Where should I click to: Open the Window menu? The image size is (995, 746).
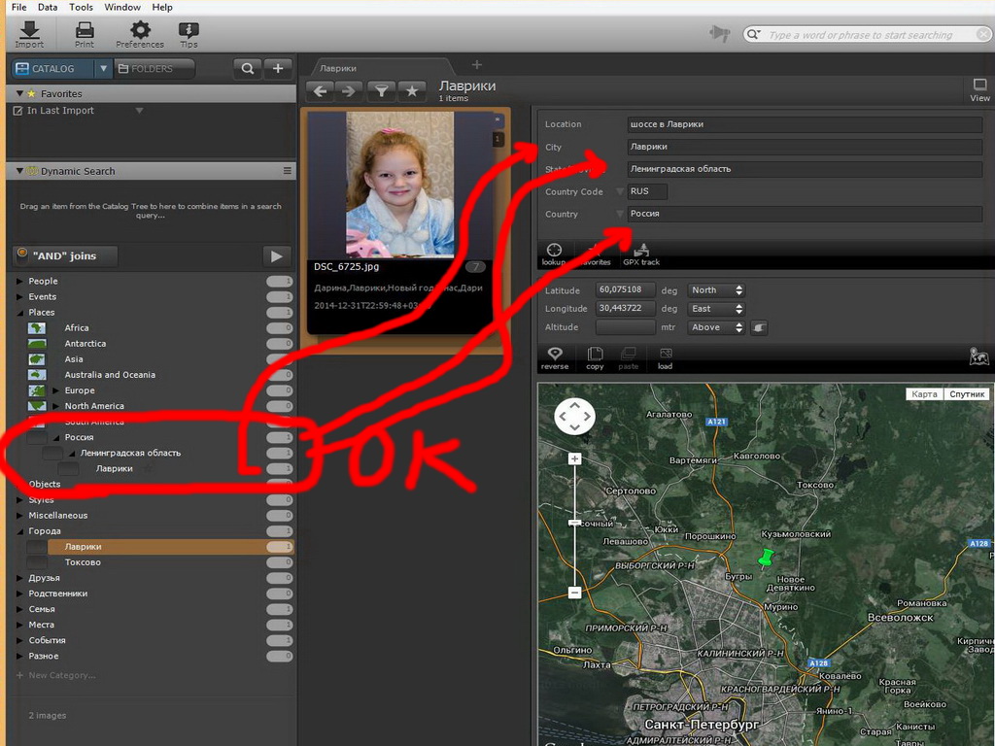pyautogui.click(x=122, y=7)
